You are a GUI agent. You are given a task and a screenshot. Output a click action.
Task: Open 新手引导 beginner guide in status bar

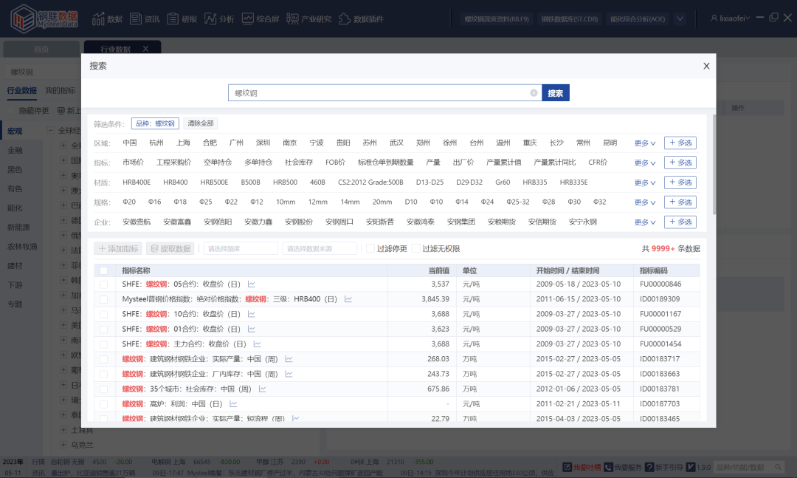pos(664,467)
